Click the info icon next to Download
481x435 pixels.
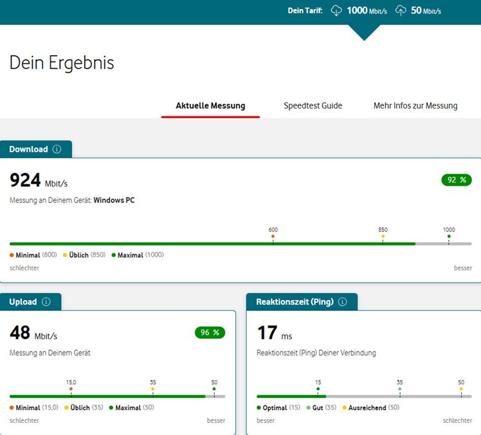(x=57, y=149)
